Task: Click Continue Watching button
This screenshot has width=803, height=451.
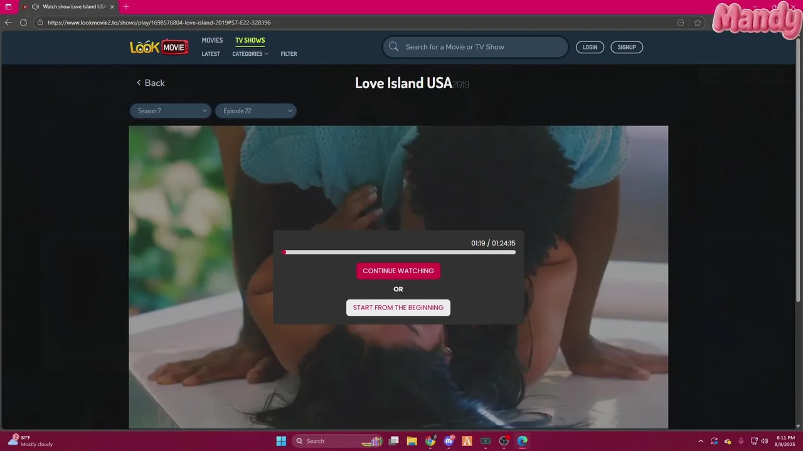Action: coord(398,271)
